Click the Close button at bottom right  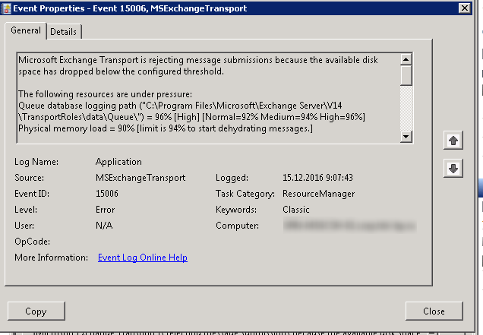[x=434, y=311]
